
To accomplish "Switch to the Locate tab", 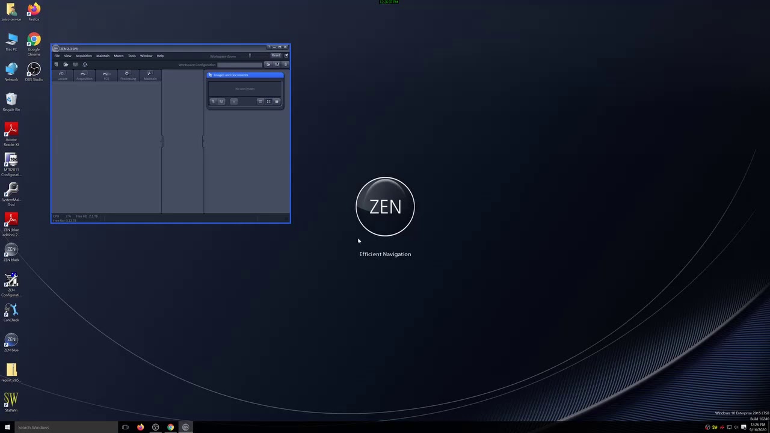I will 63,76.
